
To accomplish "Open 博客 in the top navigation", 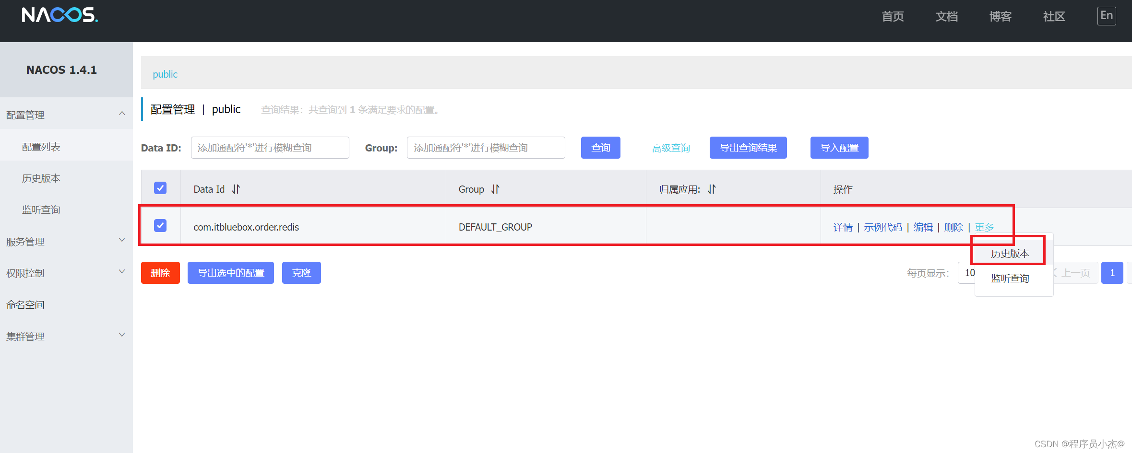I will click(x=1000, y=16).
